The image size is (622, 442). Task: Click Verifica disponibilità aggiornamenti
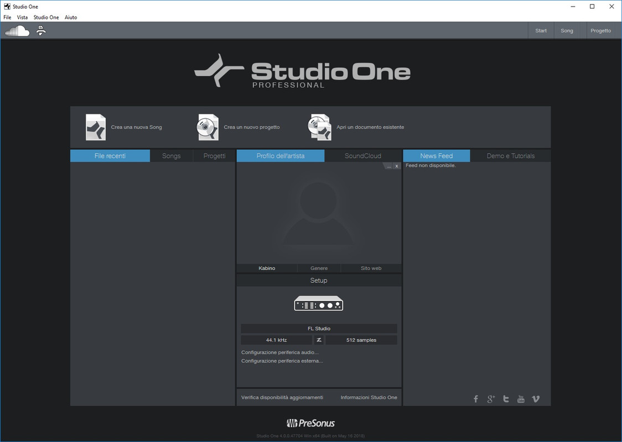(x=282, y=397)
